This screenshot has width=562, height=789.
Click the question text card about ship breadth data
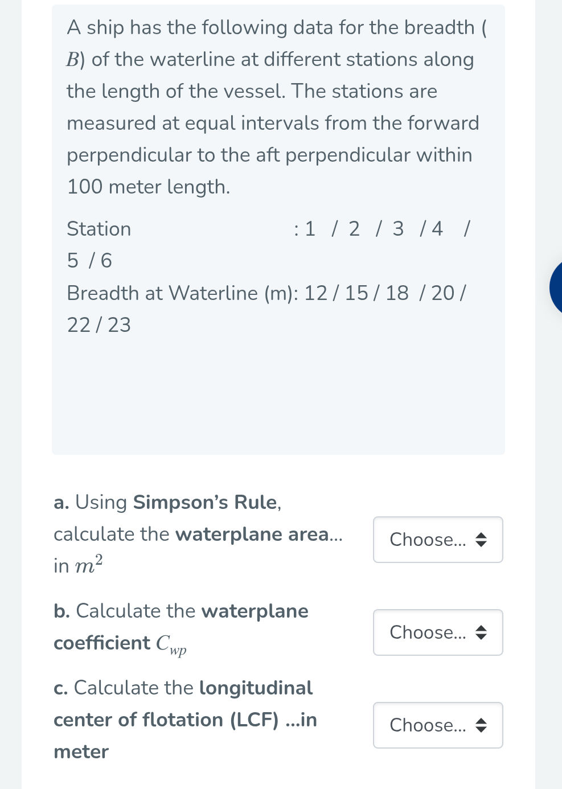[x=278, y=228]
